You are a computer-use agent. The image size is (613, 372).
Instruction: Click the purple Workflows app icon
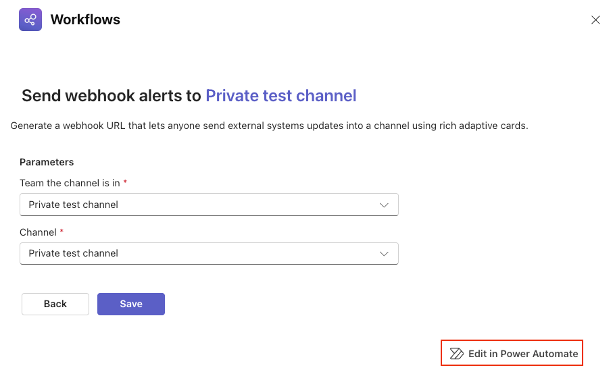coord(30,20)
